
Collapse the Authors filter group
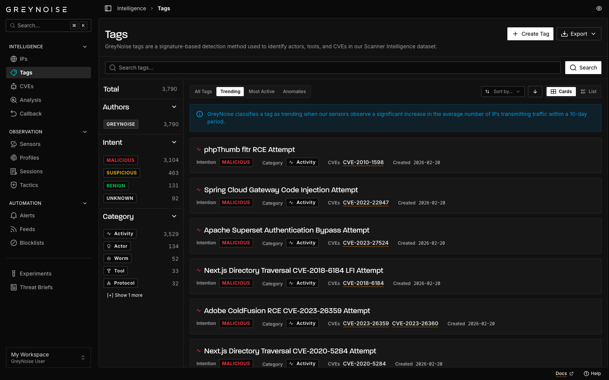174,107
